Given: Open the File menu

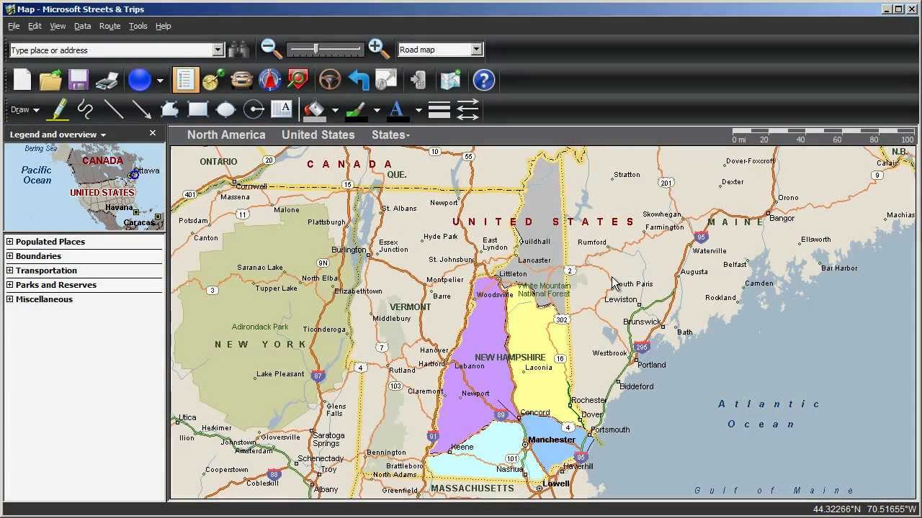Looking at the screenshot, I should point(14,26).
